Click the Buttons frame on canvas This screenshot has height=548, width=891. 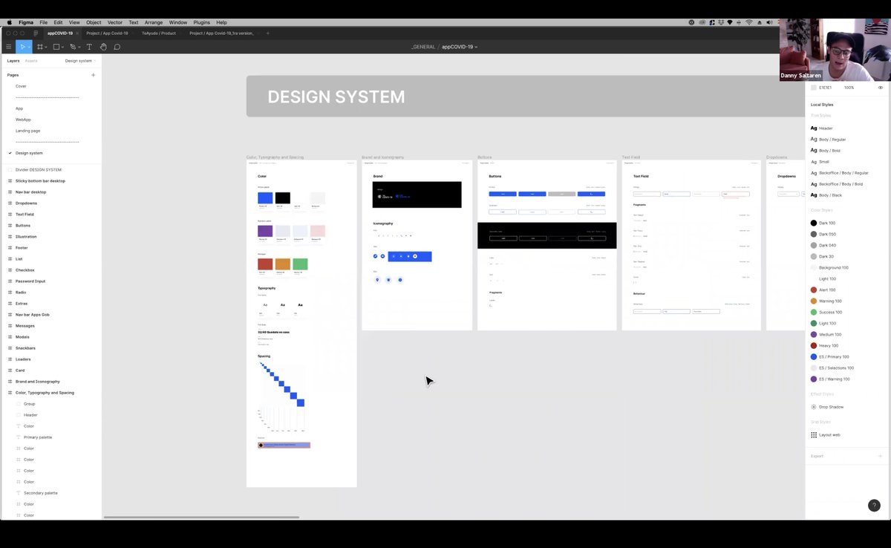coord(546,245)
